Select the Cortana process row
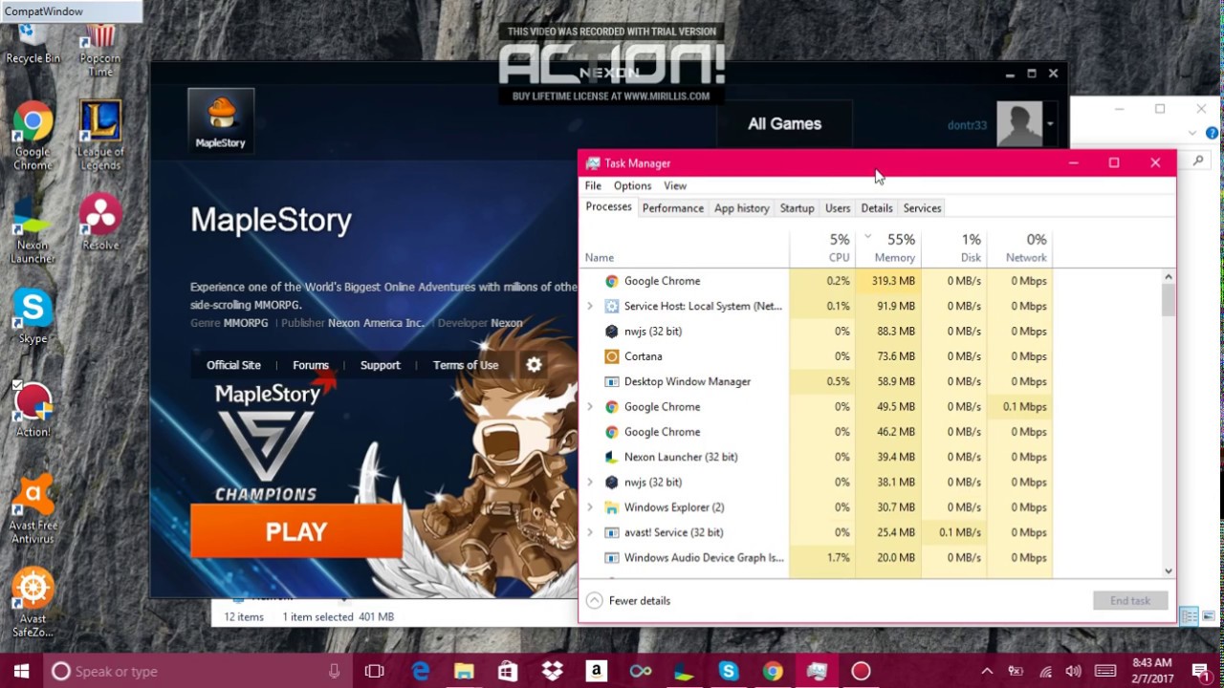This screenshot has height=688, width=1224. (x=818, y=356)
